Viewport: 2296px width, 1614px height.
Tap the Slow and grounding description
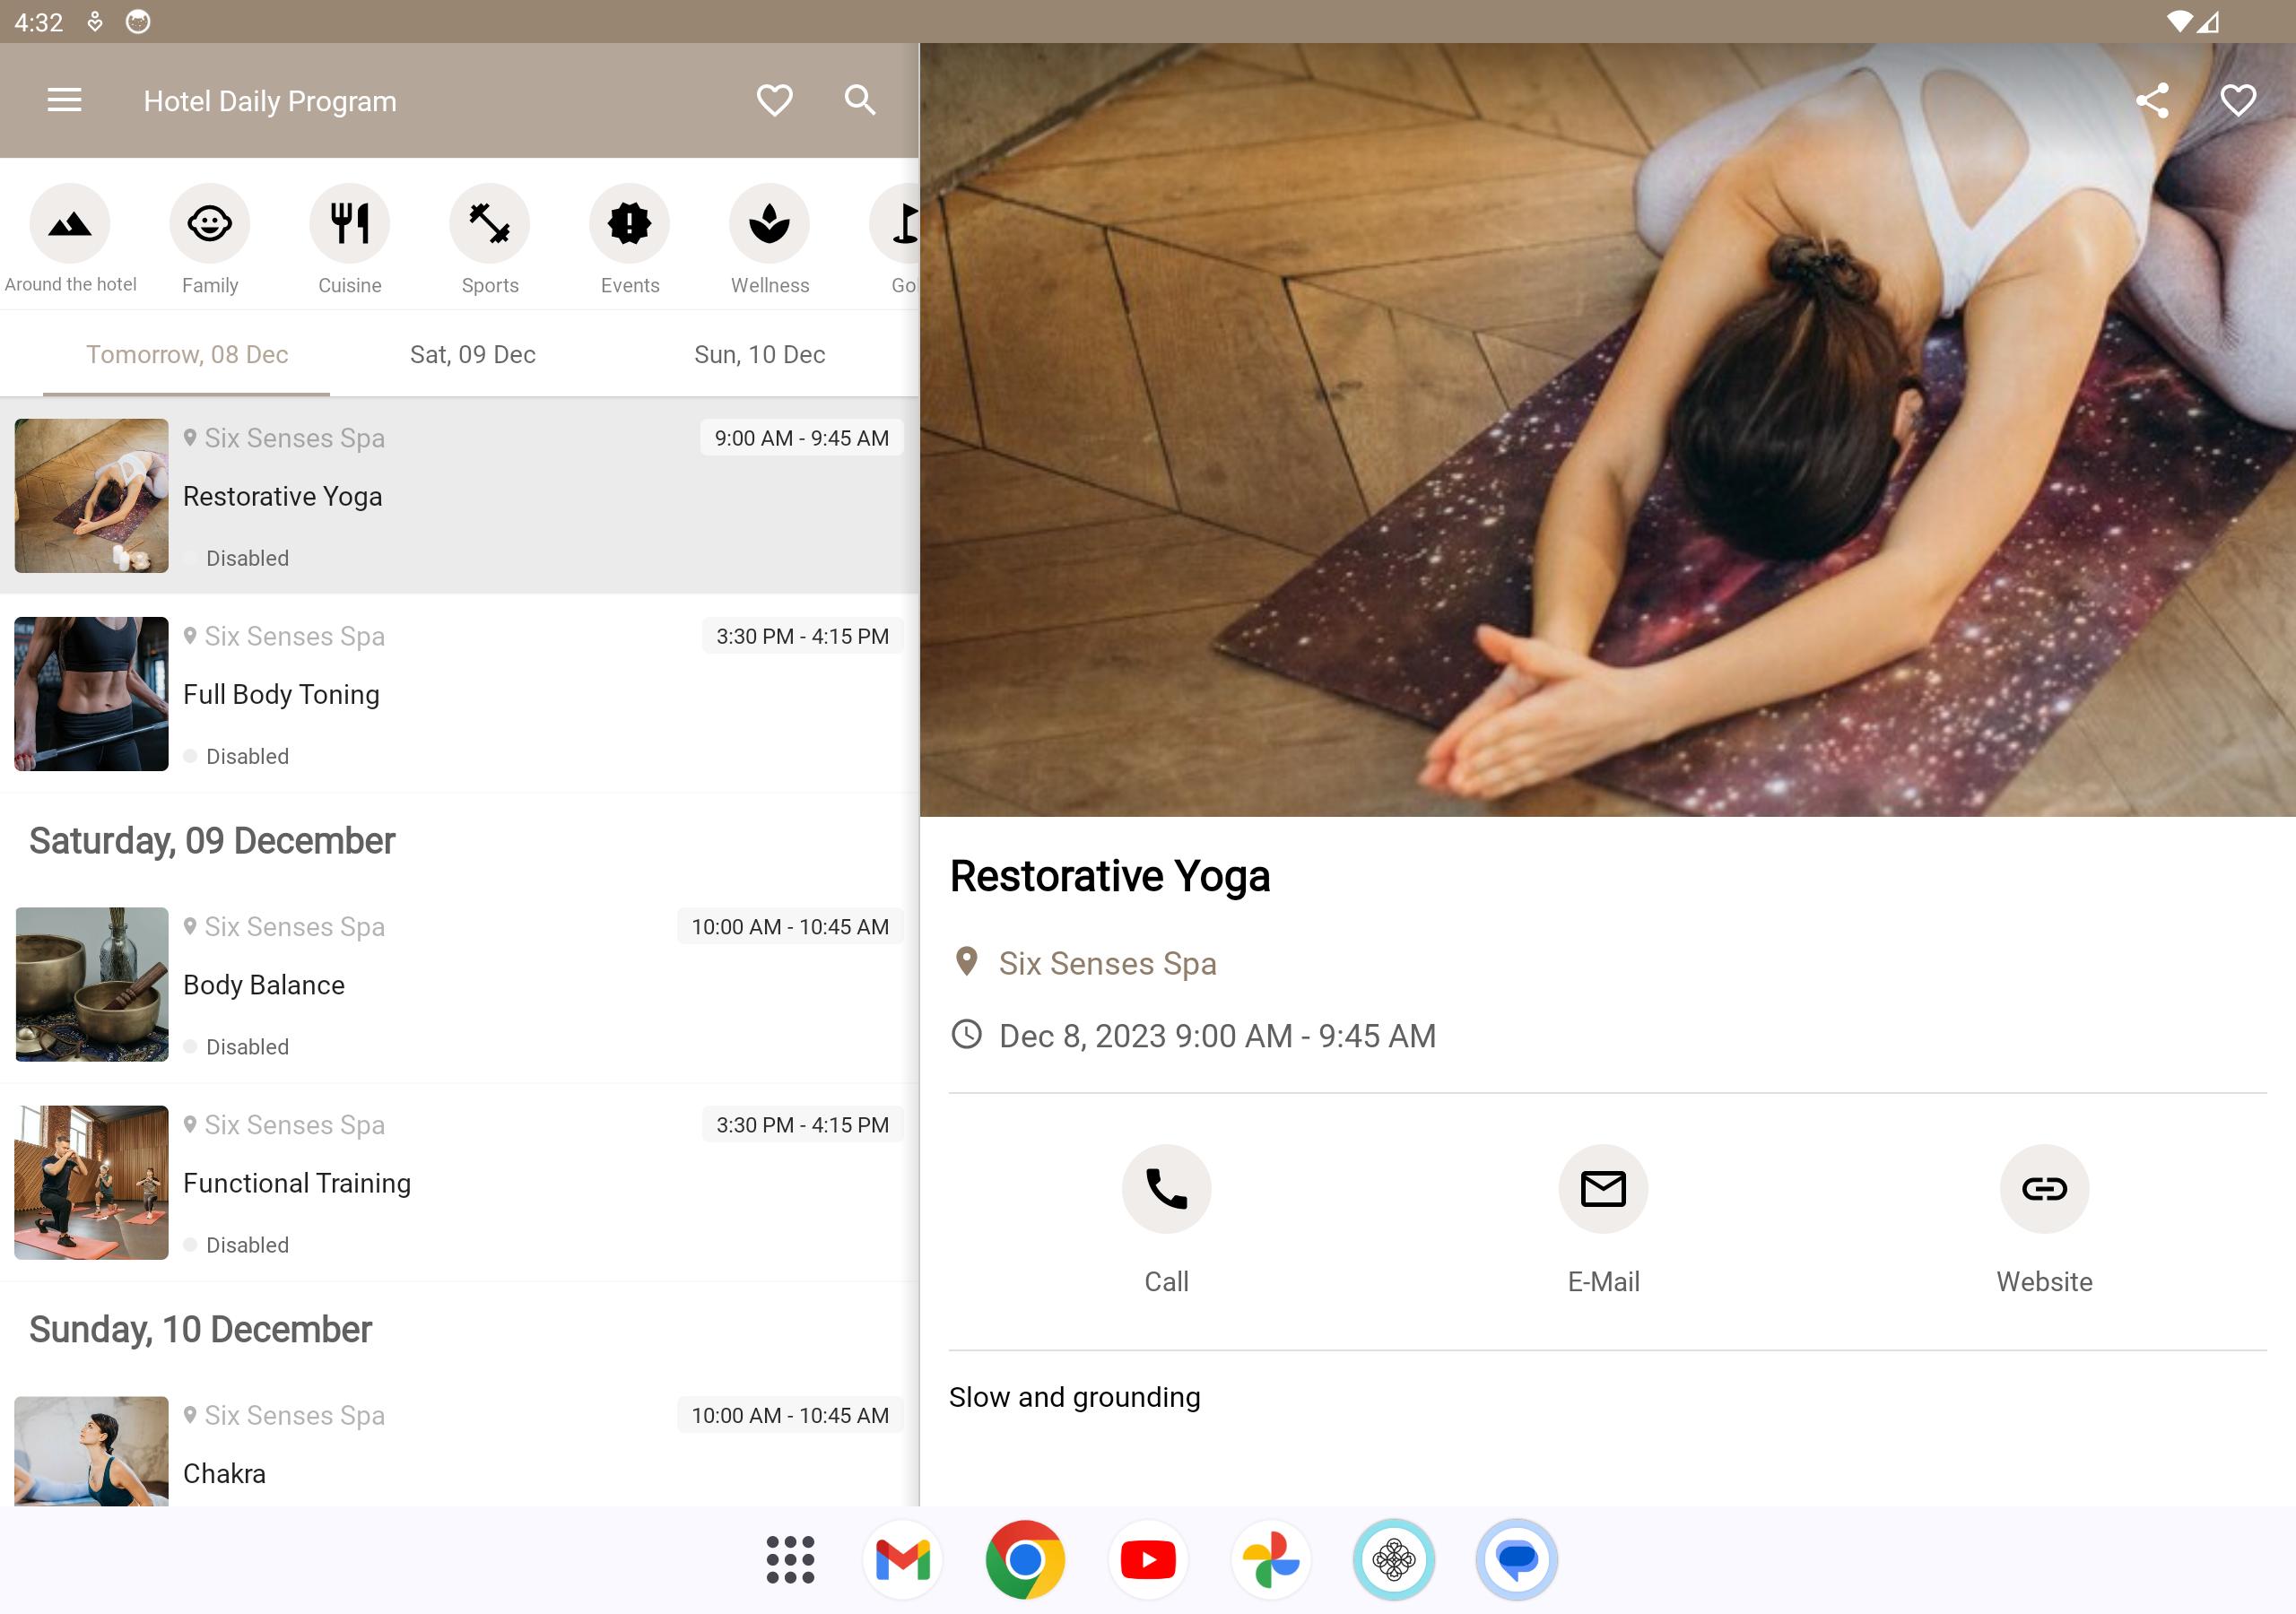pos(1075,1397)
